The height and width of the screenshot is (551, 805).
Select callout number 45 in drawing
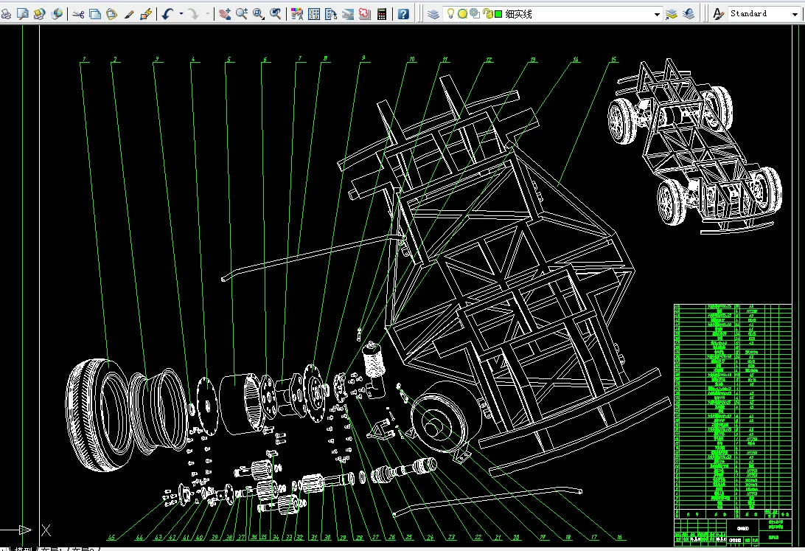[111, 538]
